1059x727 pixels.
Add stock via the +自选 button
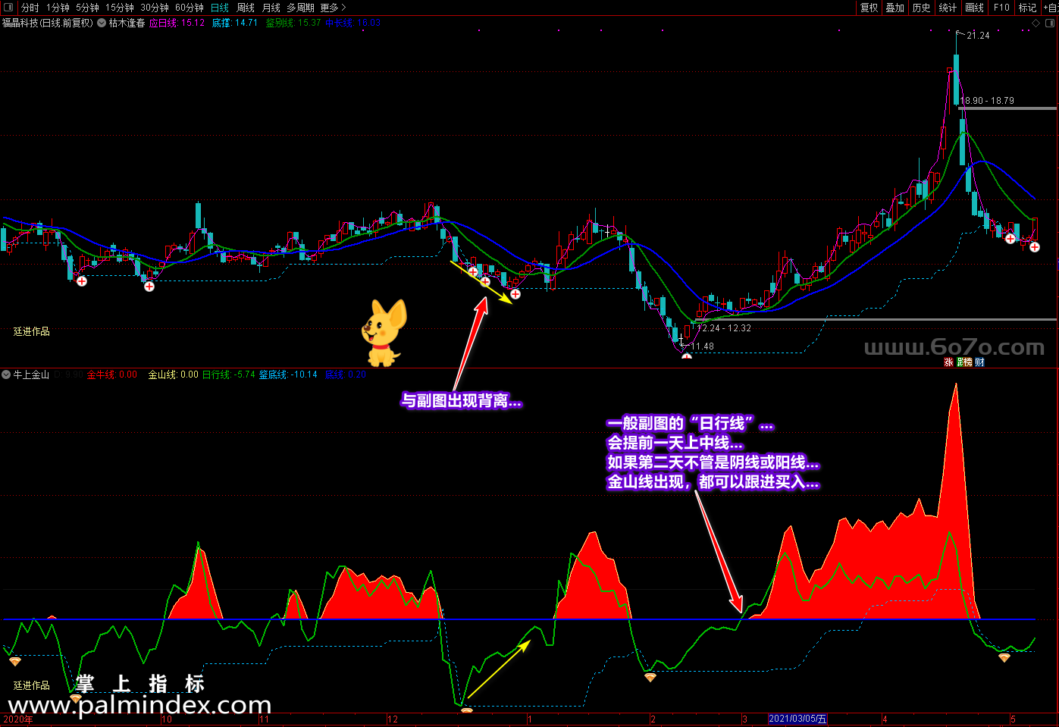1051,8
